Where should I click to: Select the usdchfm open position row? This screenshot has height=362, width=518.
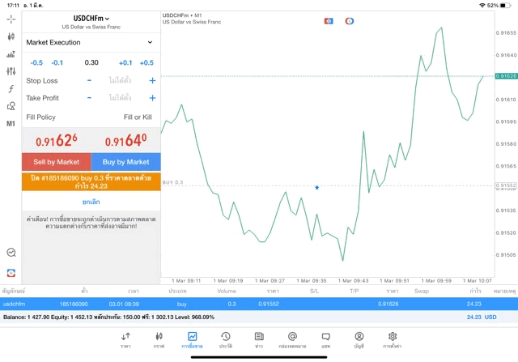click(259, 304)
